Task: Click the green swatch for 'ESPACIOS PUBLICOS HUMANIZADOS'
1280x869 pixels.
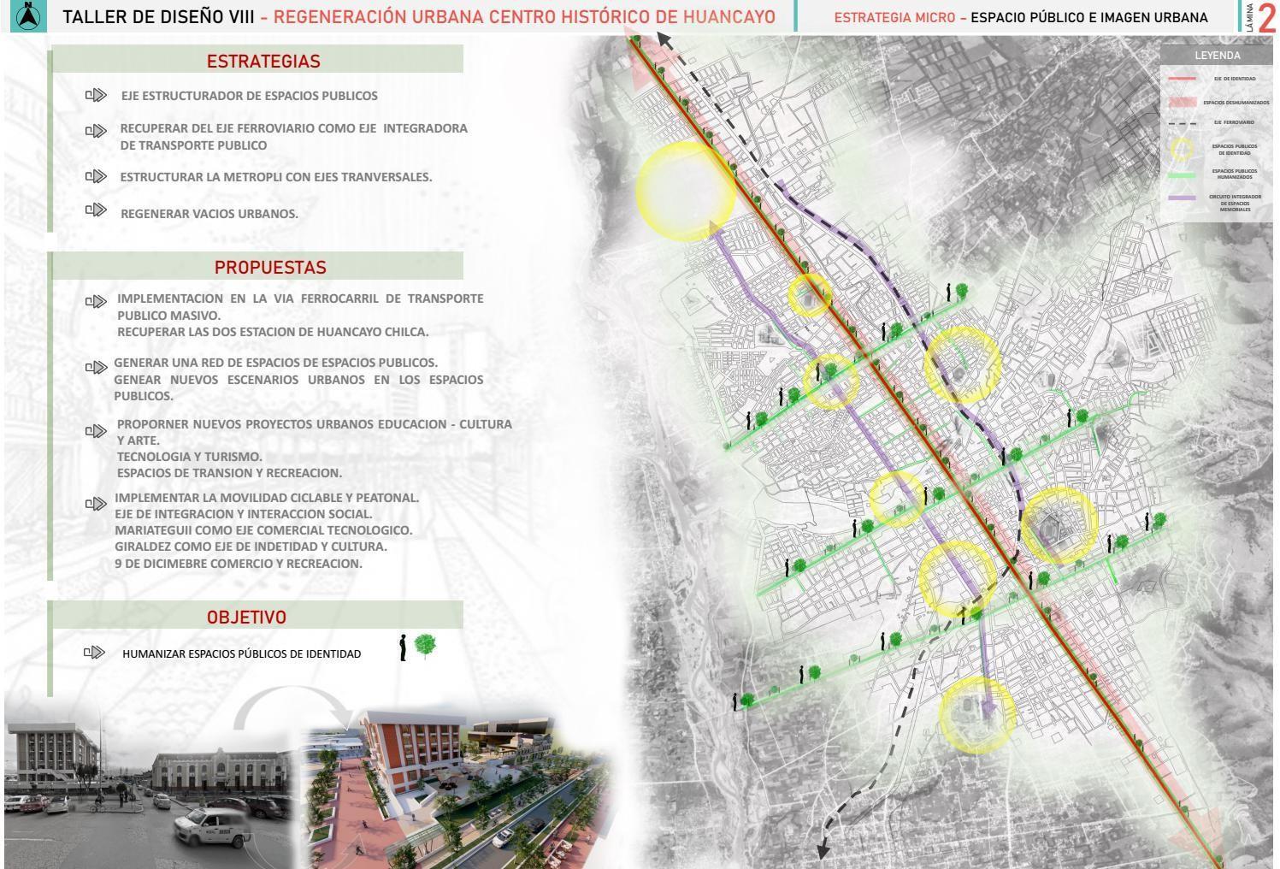Action: coord(1182,175)
